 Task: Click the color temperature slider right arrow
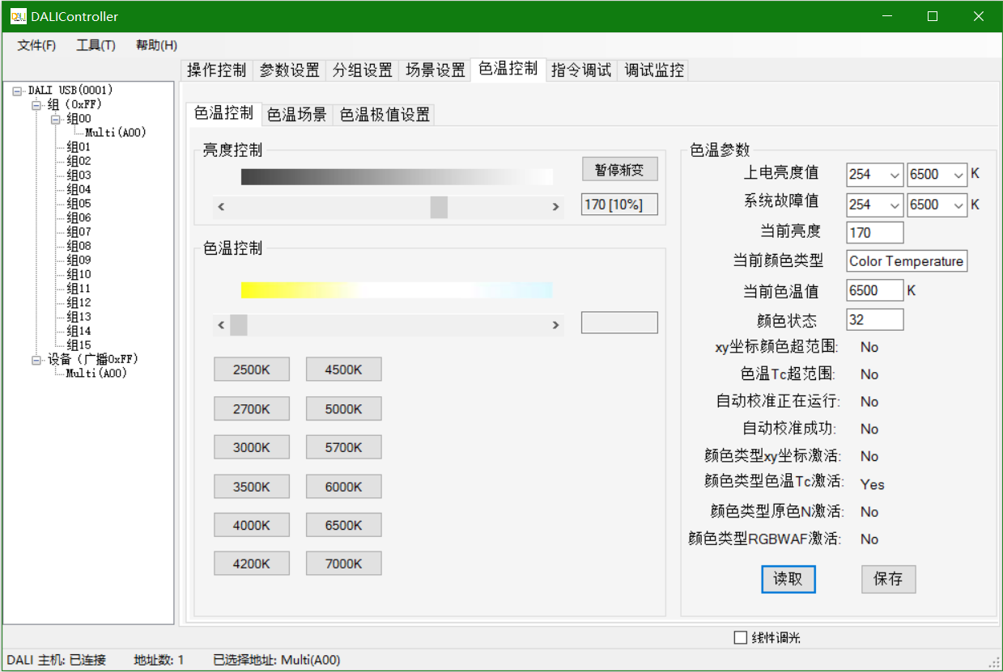[x=555, y=325]
